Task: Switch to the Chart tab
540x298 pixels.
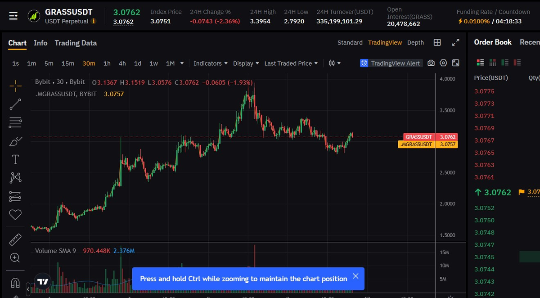Action: [18, 43]
